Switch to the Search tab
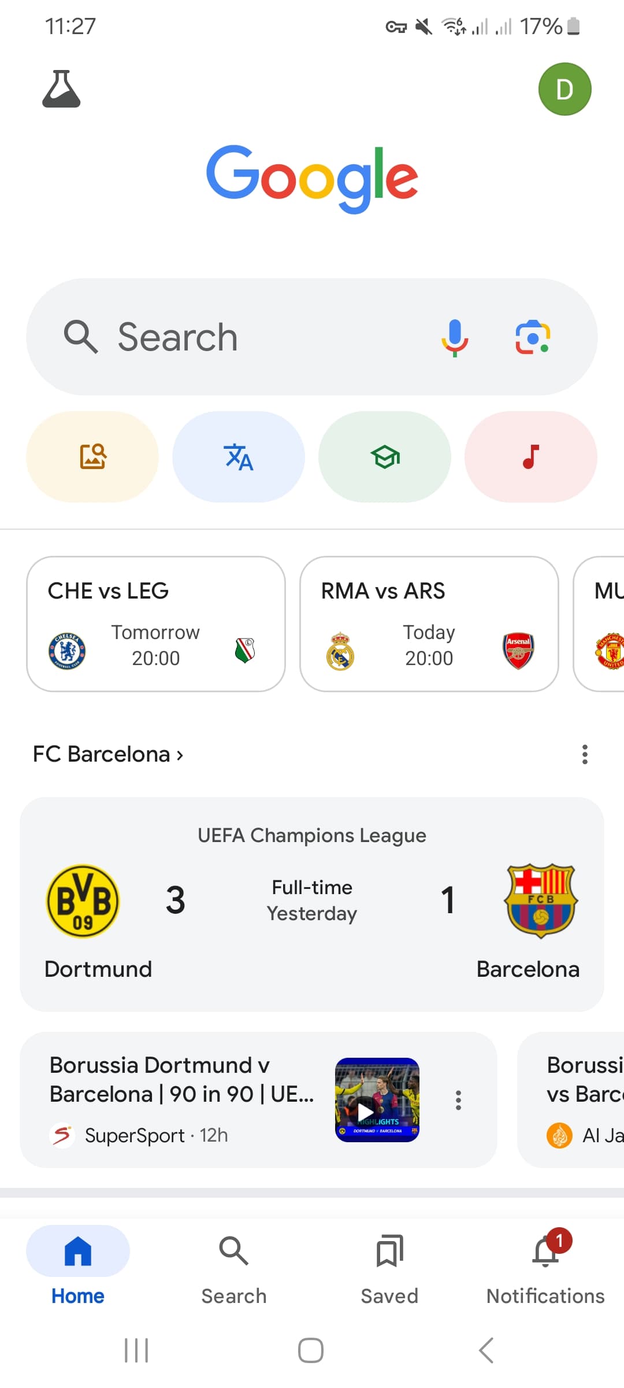This screenshot has width=624, height=1388. coord(234,1267)
